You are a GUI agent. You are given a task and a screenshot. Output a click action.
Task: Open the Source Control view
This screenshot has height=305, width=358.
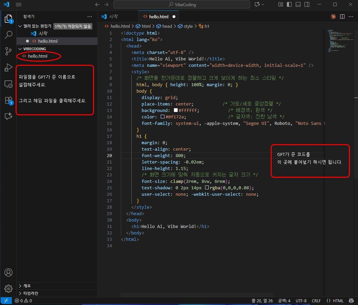tap(8, 51)
